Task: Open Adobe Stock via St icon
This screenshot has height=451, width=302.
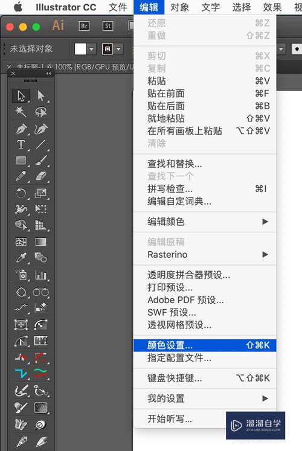Action: [x=108, y=26]
